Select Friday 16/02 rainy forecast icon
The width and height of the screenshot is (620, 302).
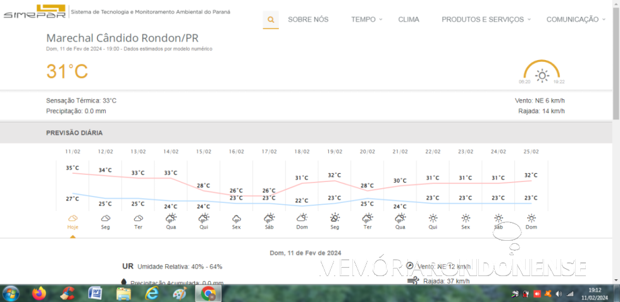click(x=237, y=218)
